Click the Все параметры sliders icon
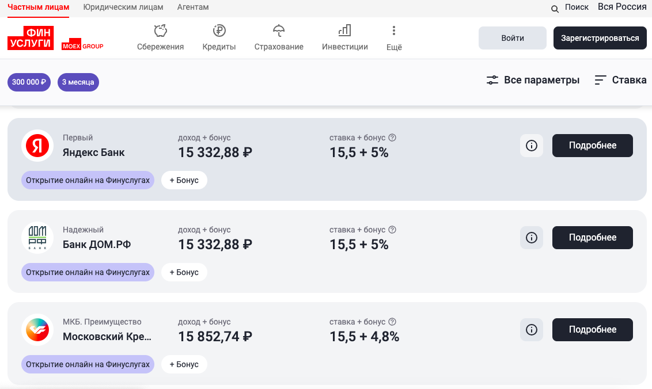 [492, 80]
